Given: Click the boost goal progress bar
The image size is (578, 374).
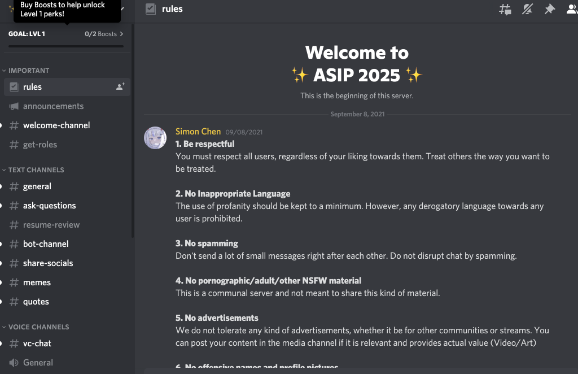Looking at the screenshot, I should click(x=65, y=46).
